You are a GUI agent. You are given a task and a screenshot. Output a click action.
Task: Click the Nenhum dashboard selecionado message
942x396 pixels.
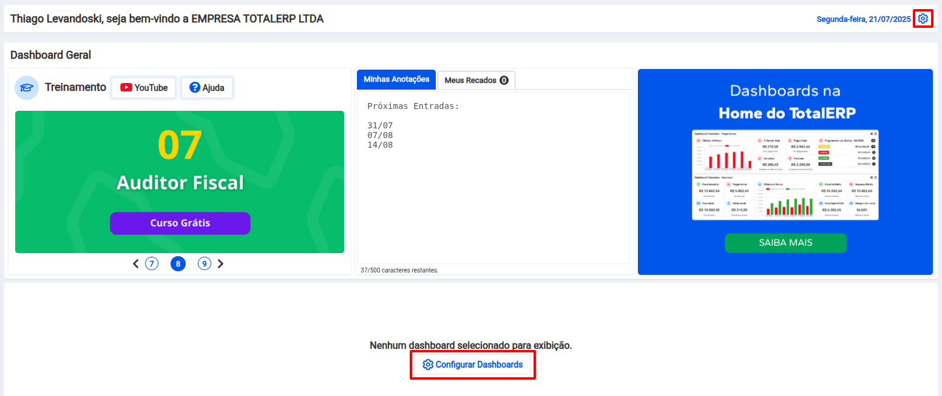click(471, 345)
